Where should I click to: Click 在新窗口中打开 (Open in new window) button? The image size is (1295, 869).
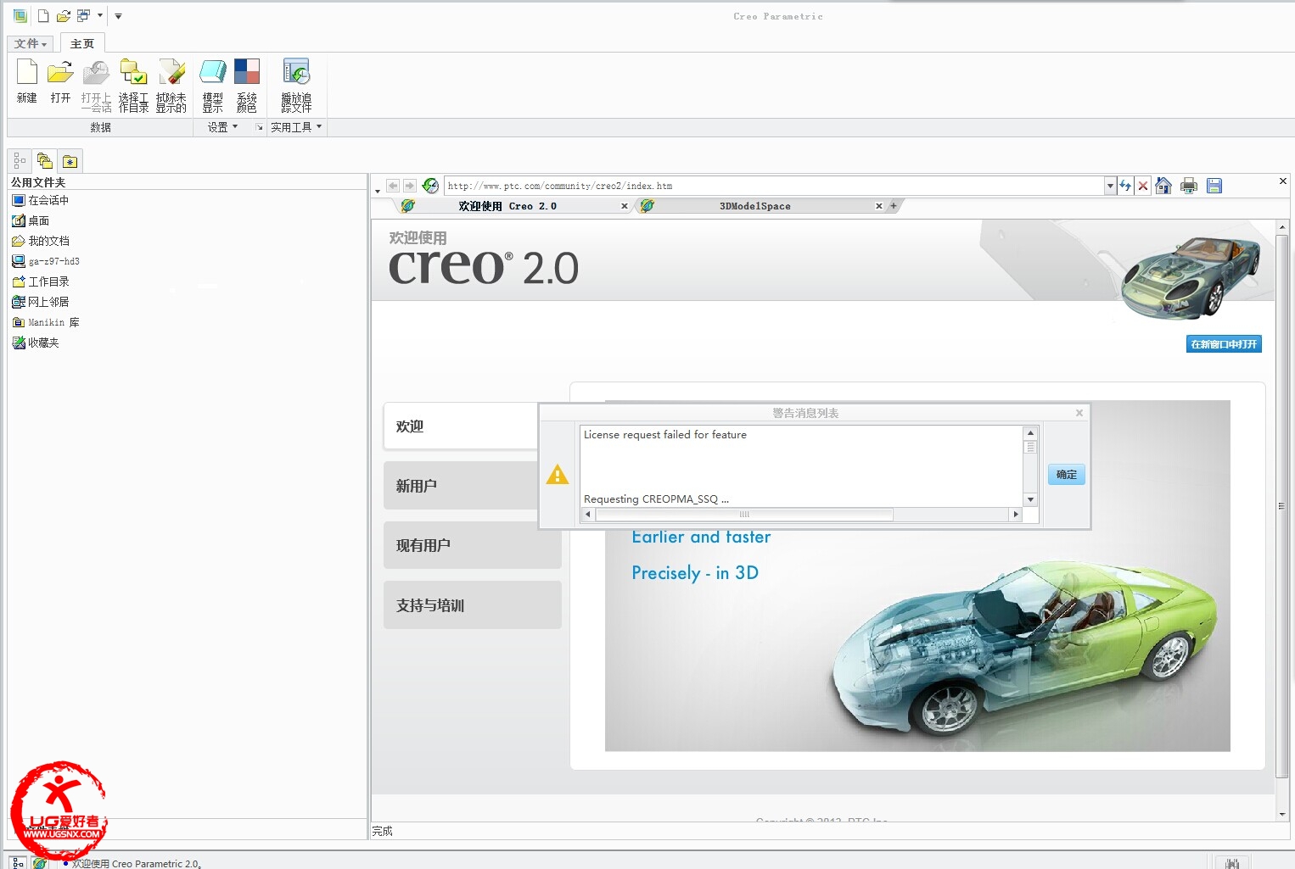(1224, 344)
